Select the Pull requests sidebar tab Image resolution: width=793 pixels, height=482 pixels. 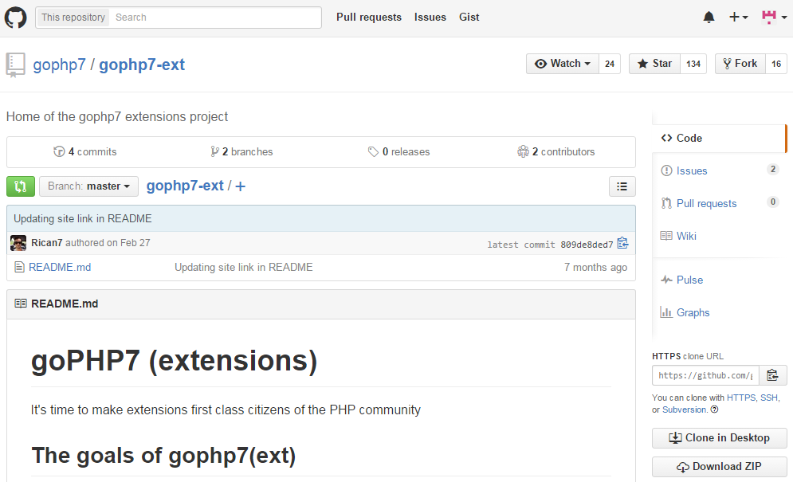[x=719, y=203]
